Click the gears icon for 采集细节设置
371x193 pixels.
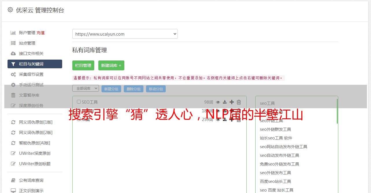click(13, 74)
